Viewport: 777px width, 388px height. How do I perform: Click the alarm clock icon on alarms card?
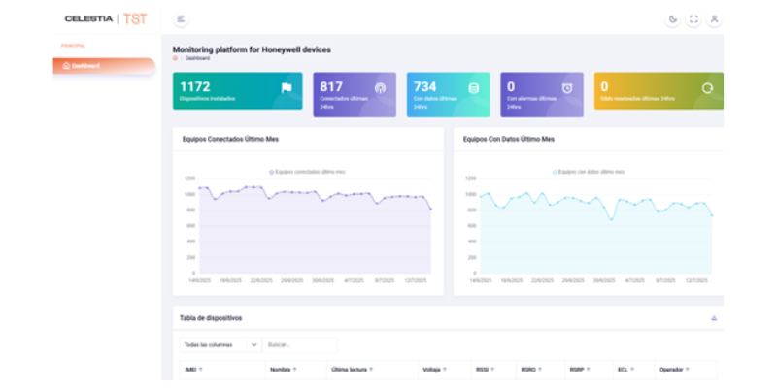[567, 88]
